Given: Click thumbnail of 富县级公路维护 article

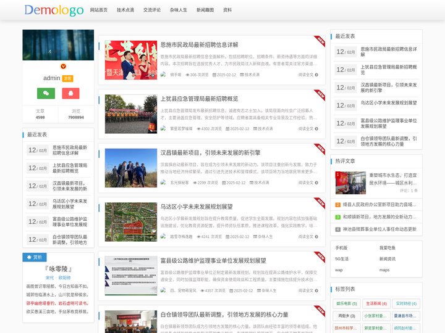Looking at the screenshot, I should 131,276.
